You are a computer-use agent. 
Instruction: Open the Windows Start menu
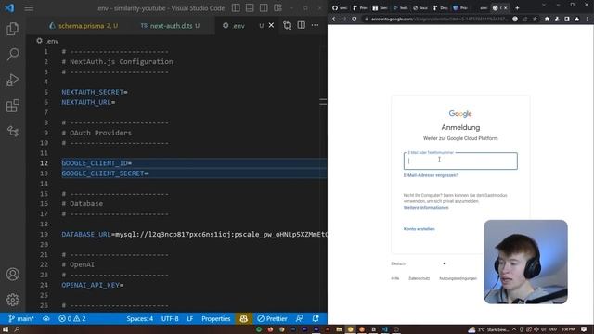point(6,329)
